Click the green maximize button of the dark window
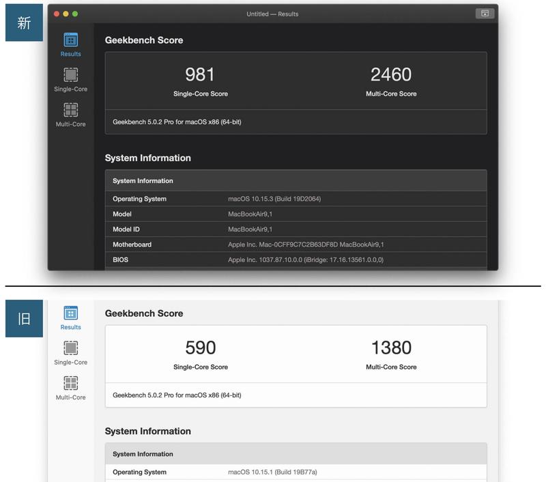546x482 pixels. pyautogui.click(x=75, y=14)
